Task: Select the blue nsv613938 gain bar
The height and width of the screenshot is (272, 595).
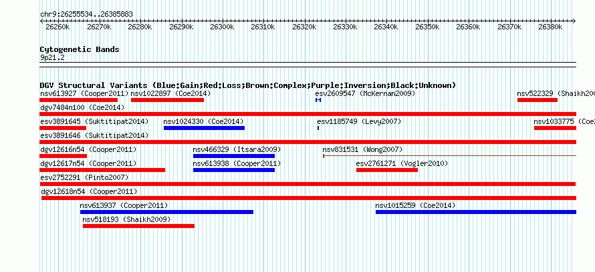Action: [x=234, y=170]
